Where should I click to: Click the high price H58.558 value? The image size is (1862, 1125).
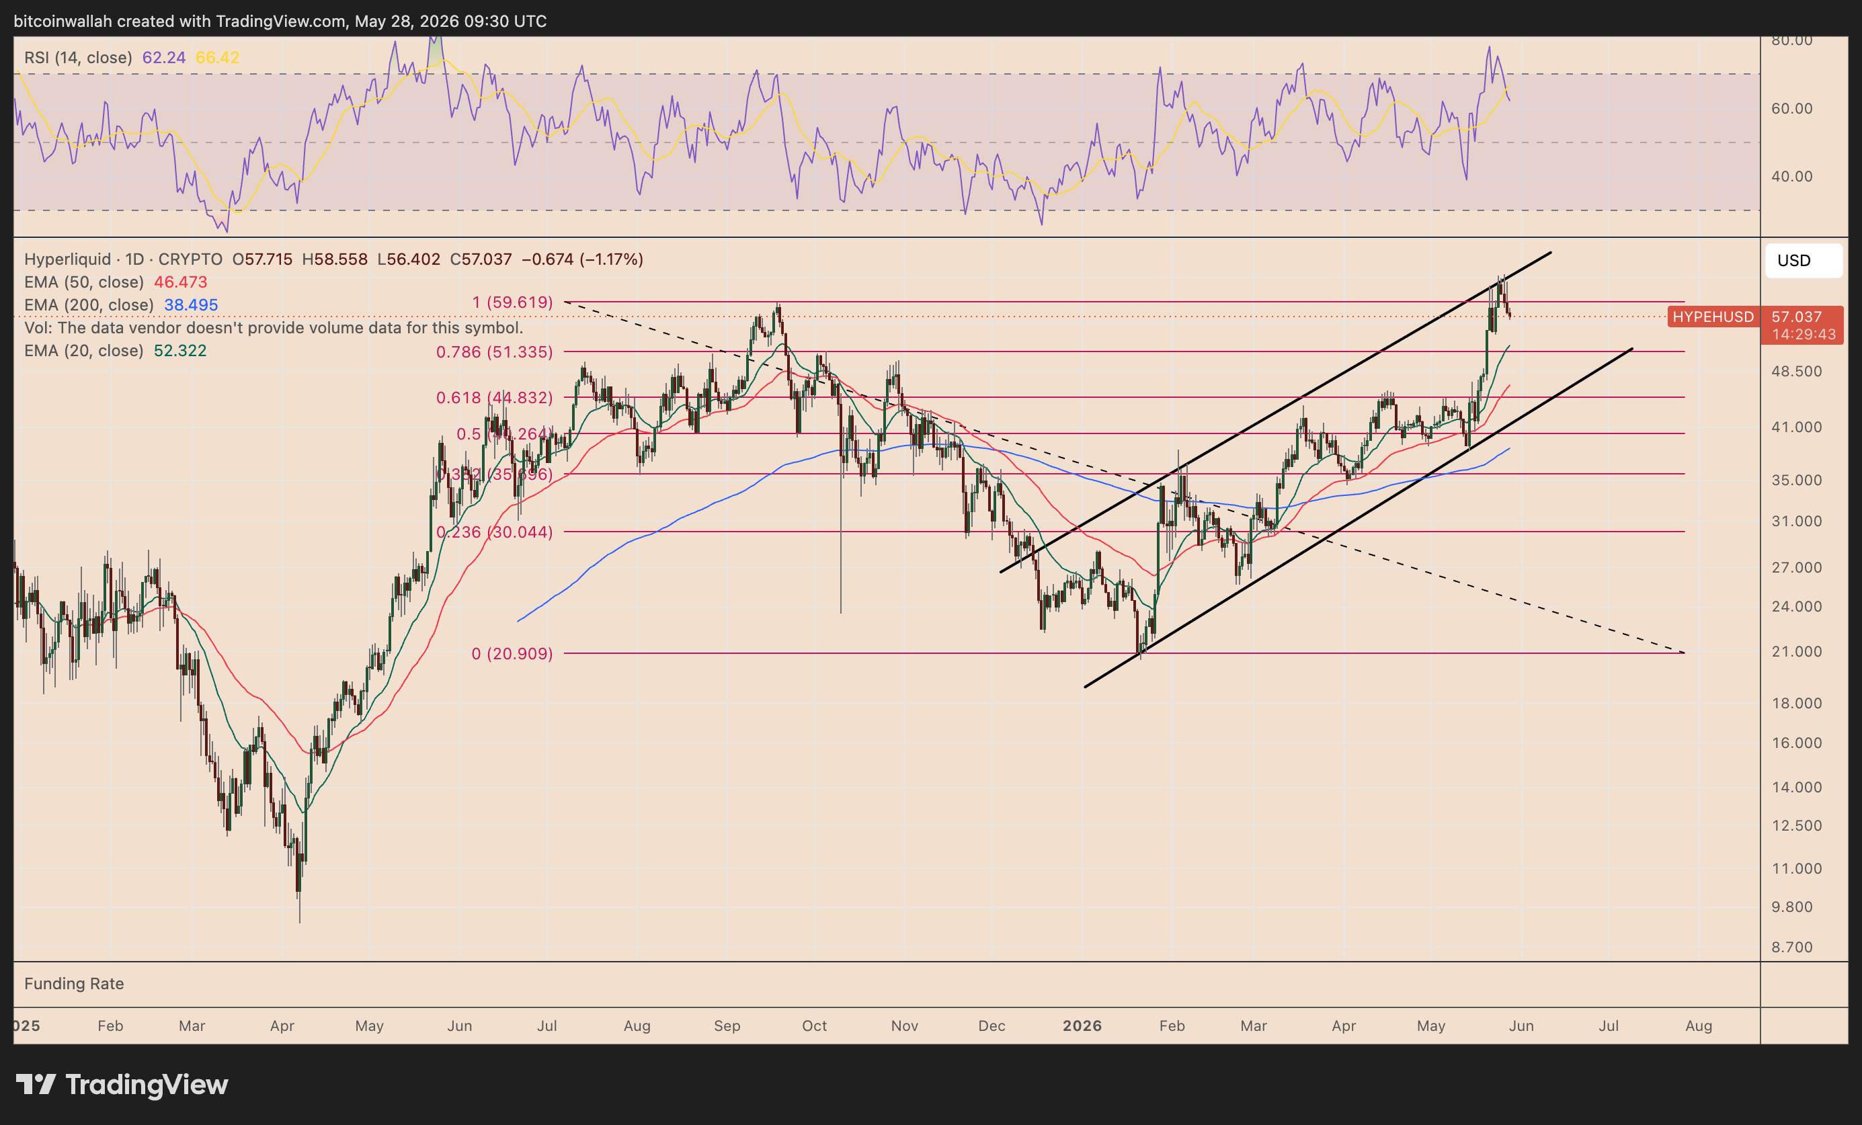(x=335, y=259)
